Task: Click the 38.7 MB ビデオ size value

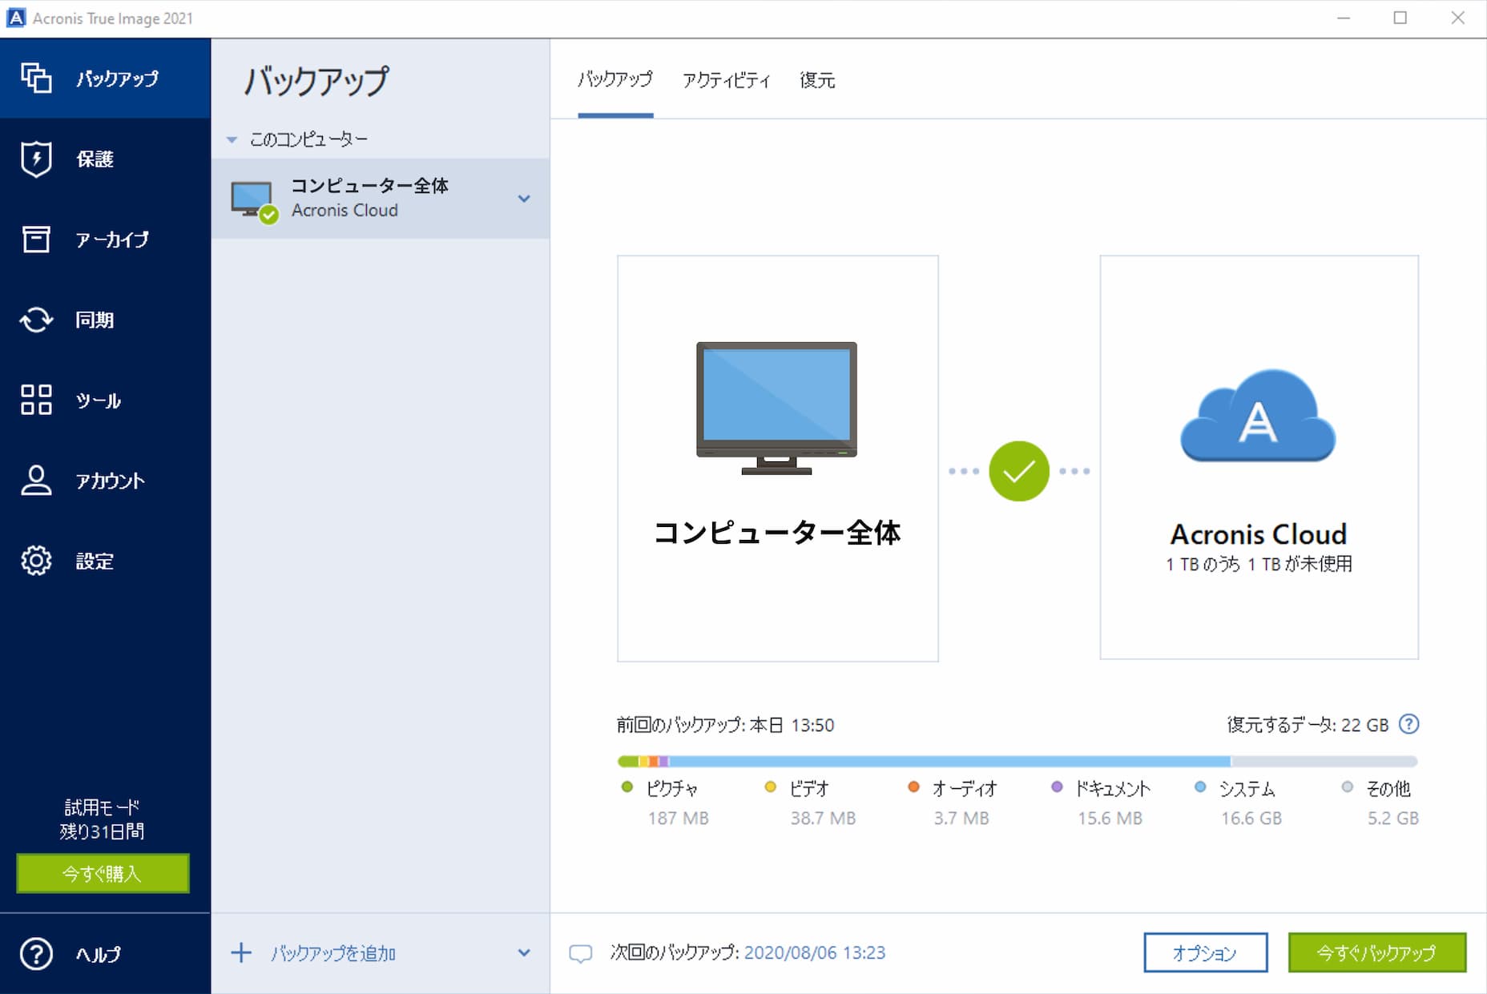Action: [x=823, y=818]
